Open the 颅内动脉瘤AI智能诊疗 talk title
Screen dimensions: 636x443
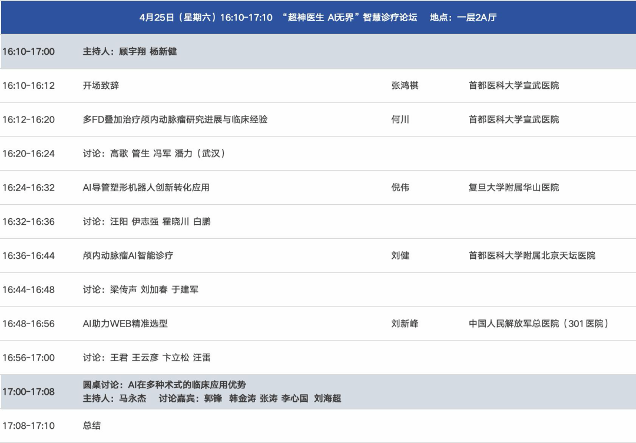pos(128,255)
